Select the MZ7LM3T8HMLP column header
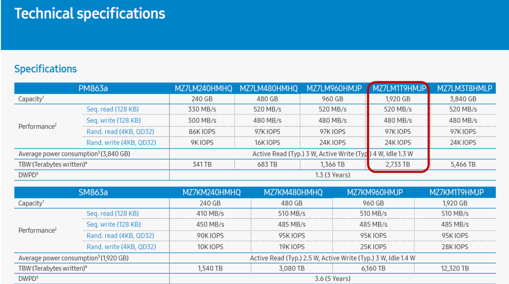The image size is (509, 284). 464,89
